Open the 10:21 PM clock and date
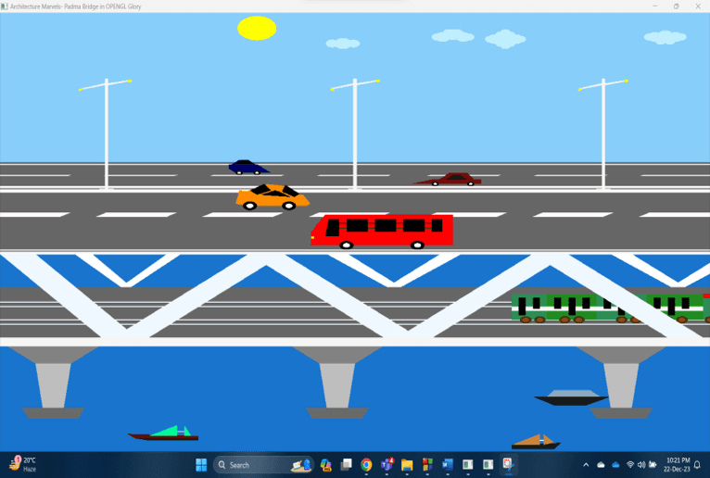 tap(678, 465)
